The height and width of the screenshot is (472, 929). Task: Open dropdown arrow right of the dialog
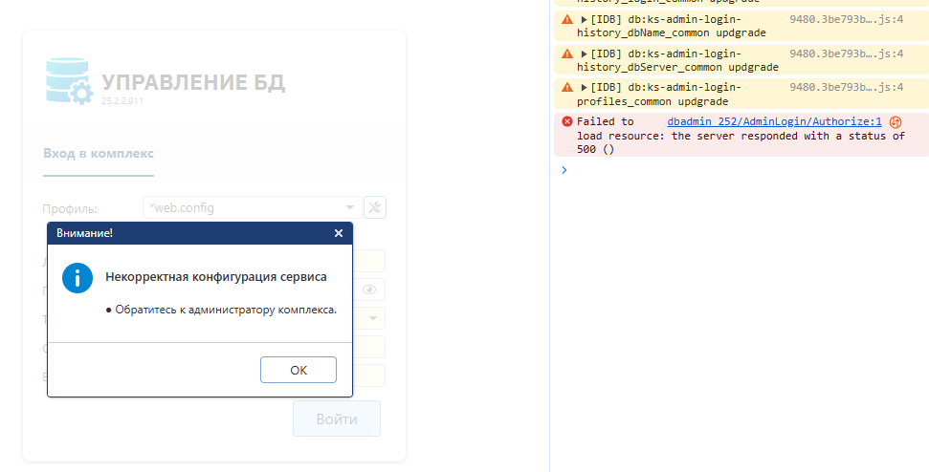click(373, 318)
